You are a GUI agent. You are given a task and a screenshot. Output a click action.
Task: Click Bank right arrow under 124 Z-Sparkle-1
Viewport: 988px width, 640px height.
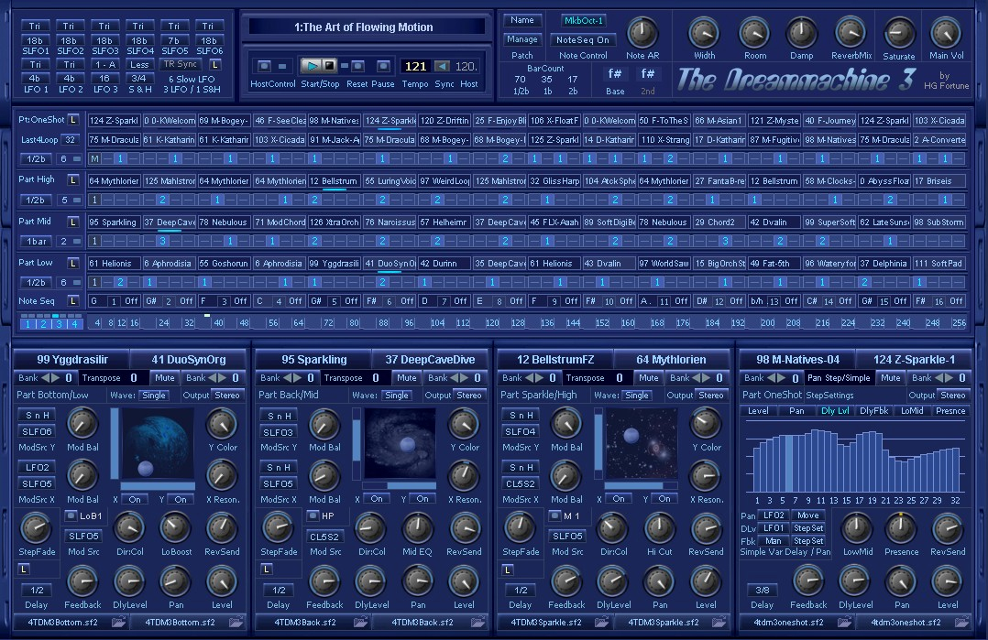949,377
